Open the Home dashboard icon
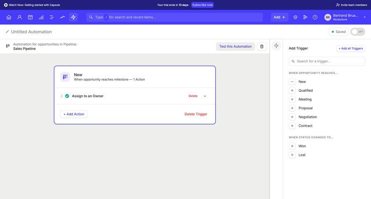 9,17
